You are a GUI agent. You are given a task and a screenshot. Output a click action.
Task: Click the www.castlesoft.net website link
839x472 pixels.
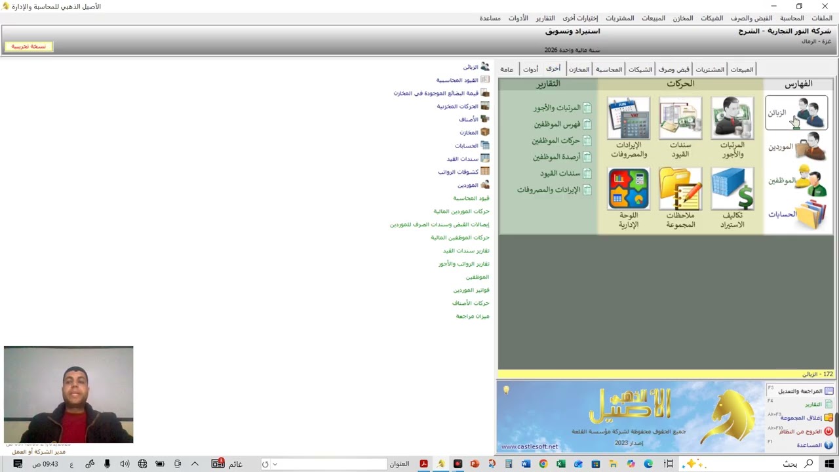530,446
